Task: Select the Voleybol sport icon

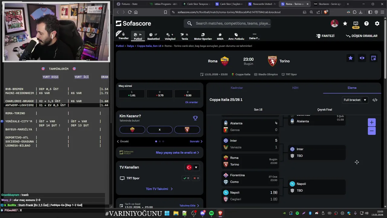Action: pyautogui.click(x=170, y=36)
